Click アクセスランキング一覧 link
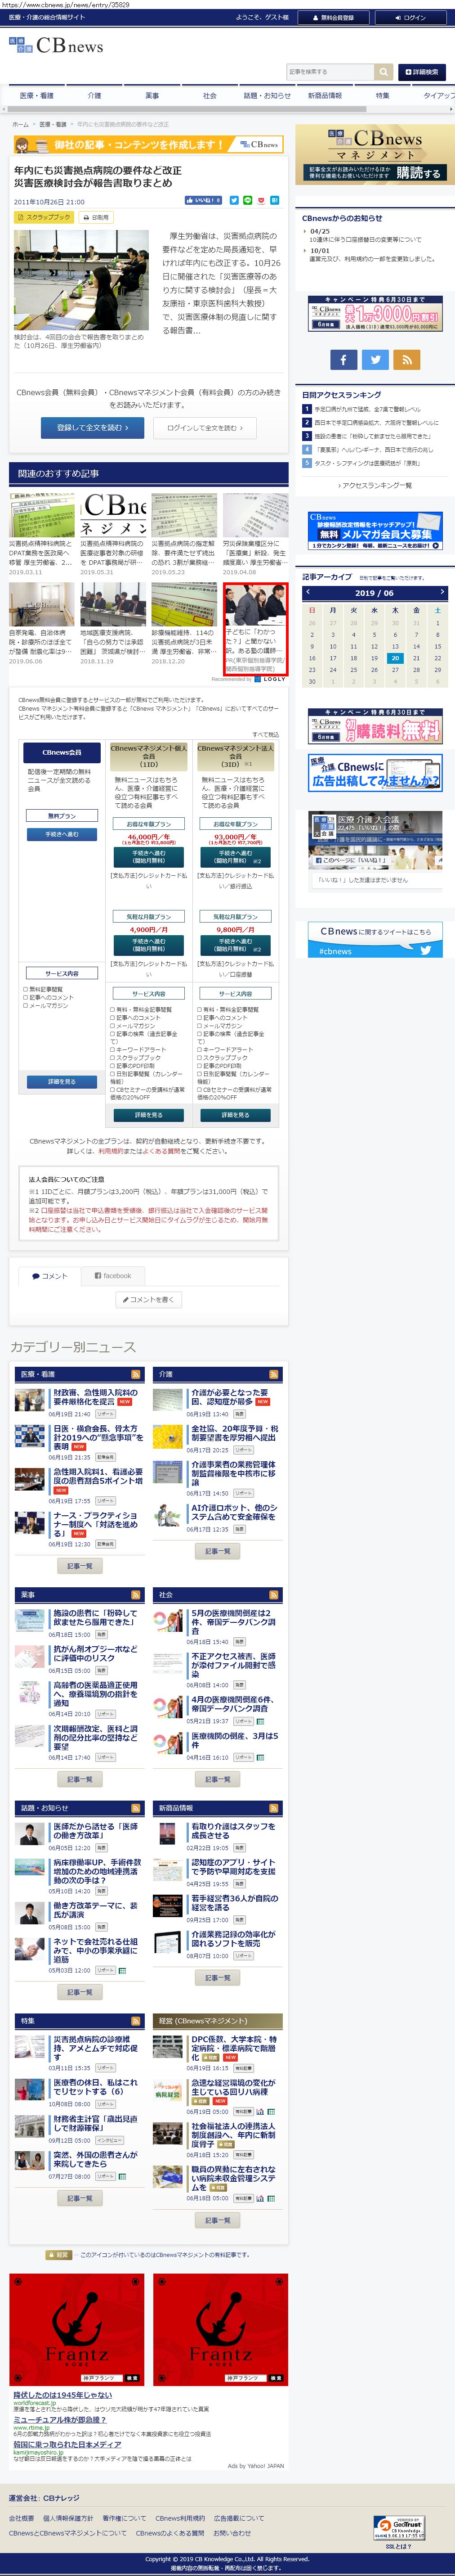The image size is (455, 2576). 376,486
